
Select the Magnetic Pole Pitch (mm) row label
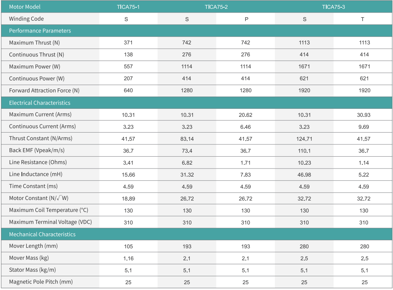point(41,282)
